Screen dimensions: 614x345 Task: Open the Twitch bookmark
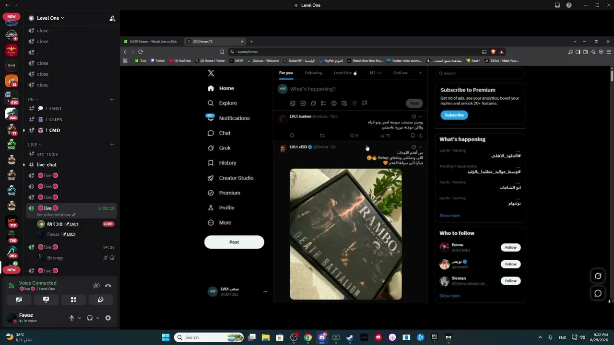point(157,61)
